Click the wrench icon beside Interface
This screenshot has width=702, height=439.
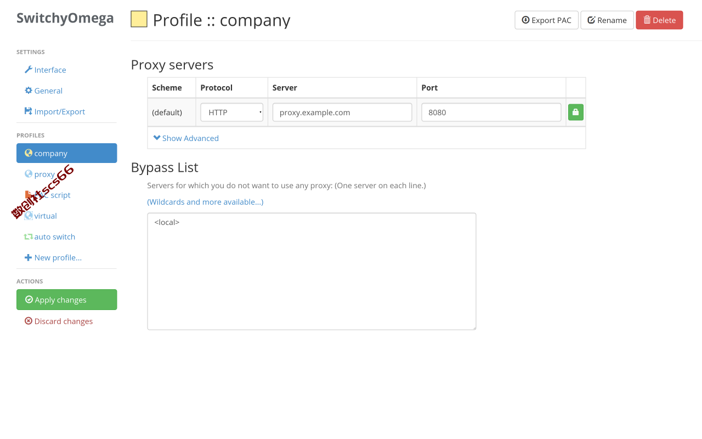point(29,70)
